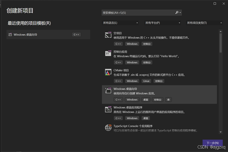Select the 控制台应用 template title

pos(120,52)
